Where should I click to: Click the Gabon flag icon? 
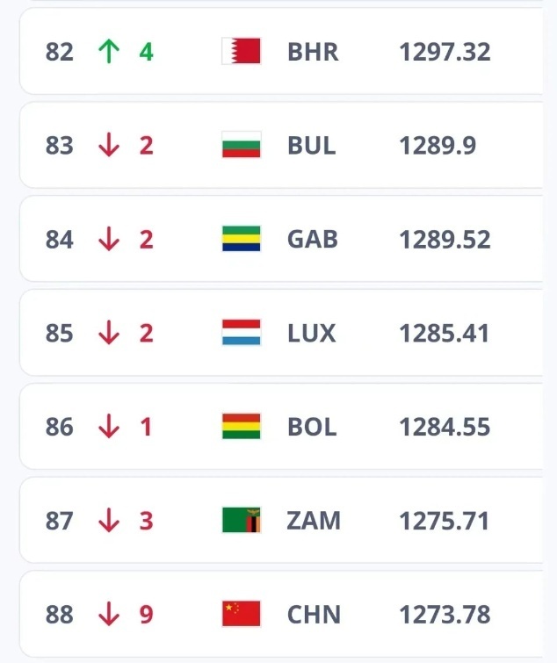click(x=241, y=240)
